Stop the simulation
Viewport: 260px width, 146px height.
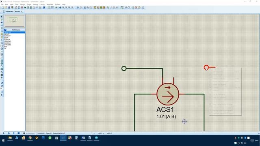pos(19,133)
